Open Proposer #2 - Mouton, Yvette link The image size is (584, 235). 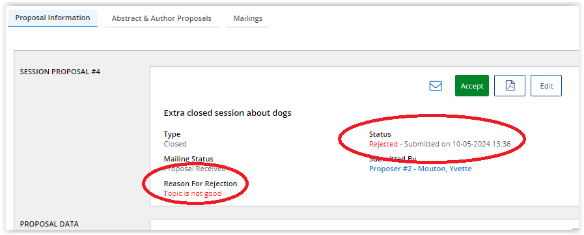point(420,169)
